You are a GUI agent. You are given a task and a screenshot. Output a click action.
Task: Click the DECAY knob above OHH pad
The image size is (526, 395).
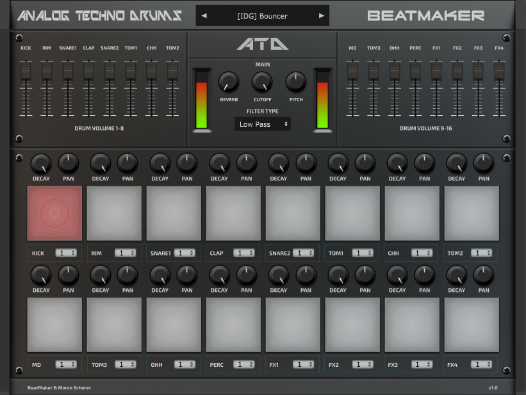160,276
